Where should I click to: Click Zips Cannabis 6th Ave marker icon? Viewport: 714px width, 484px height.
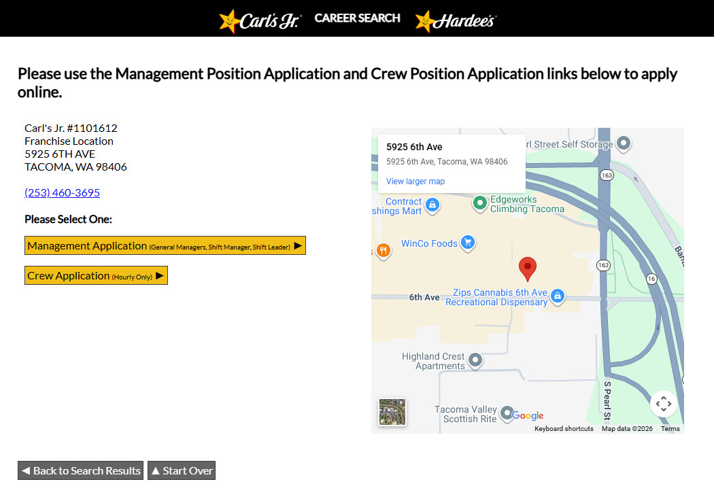[x=558, y=296]
